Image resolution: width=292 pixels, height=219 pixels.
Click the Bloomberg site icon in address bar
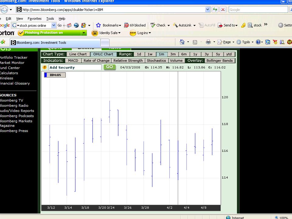(19, 9)
